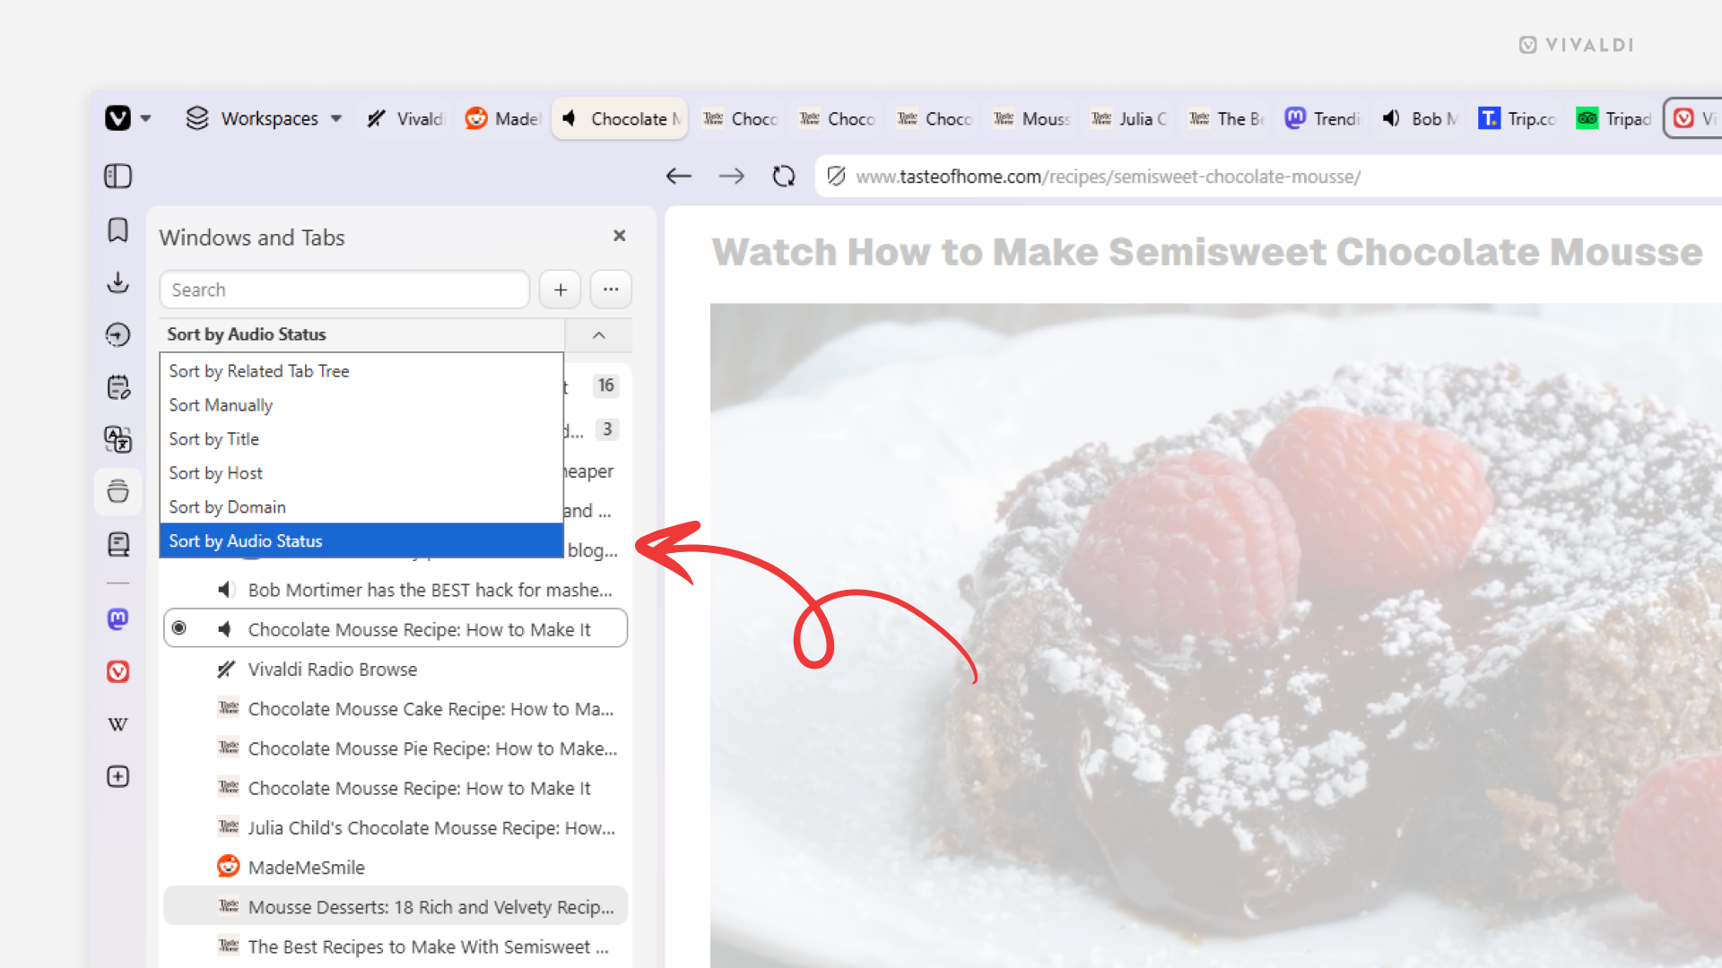
Task: Toggle the side panel visibility icon
Action: point(117,176)
